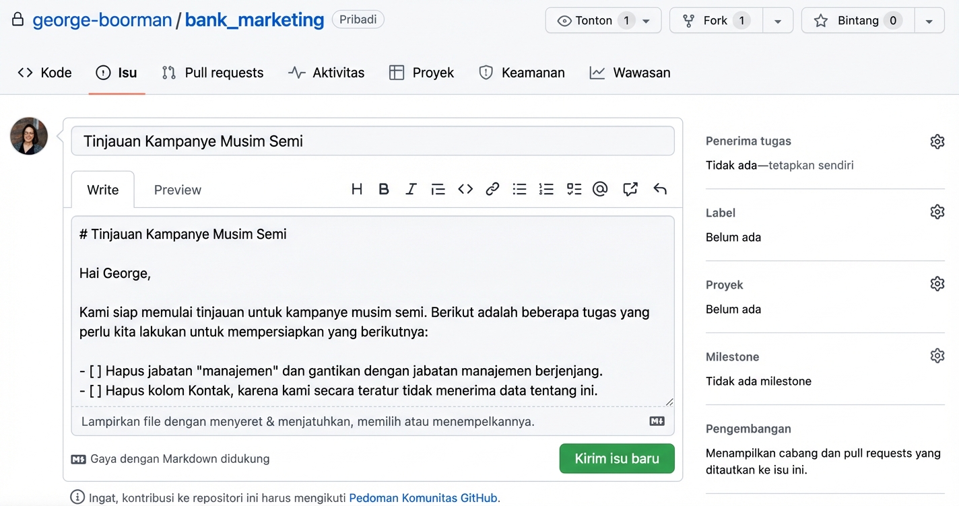
Task: Fork the repository with the Fork button
Action: [716, 21]
